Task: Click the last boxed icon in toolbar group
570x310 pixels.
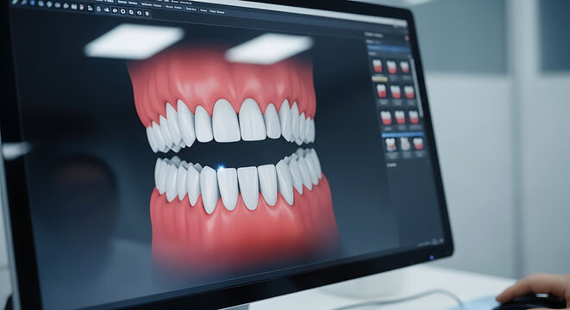Action: [x=147, y=13]
